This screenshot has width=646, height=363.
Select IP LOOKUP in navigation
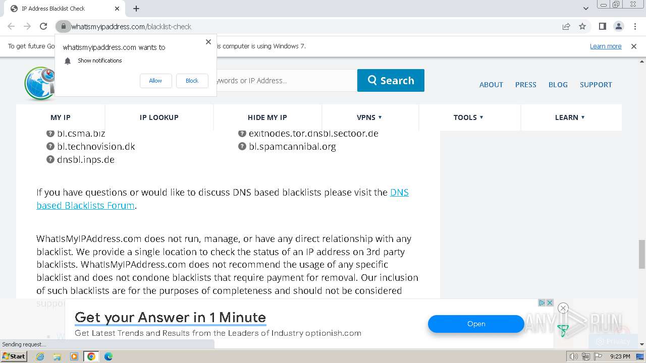click(x=159, y=117)
